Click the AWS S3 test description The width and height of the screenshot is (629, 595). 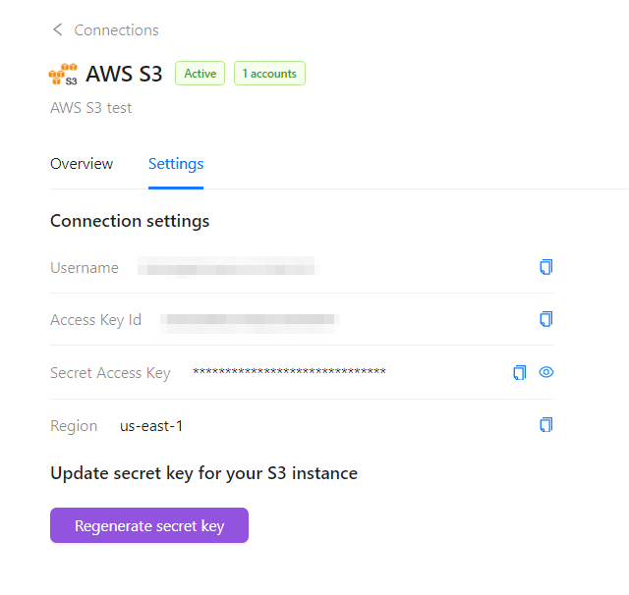point(90,108)
